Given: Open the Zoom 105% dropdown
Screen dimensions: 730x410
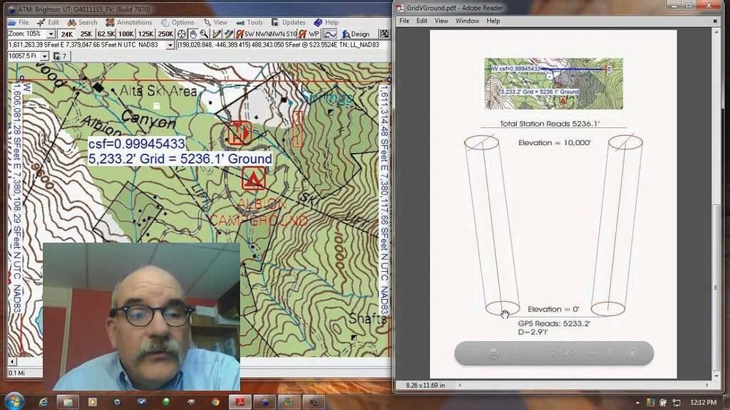Looking at the screenshot, I should coord(50,33).
